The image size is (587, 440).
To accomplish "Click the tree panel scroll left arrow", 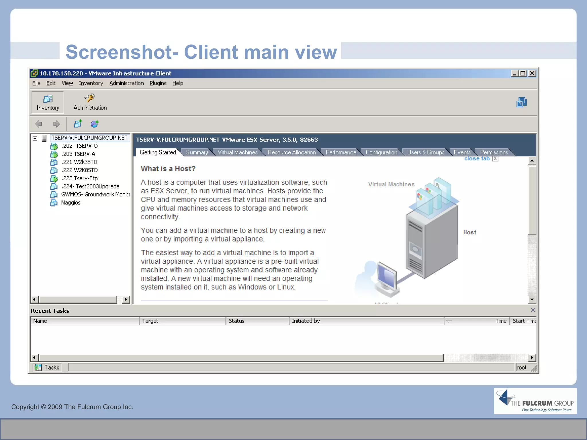I will [x=34, y=300].
